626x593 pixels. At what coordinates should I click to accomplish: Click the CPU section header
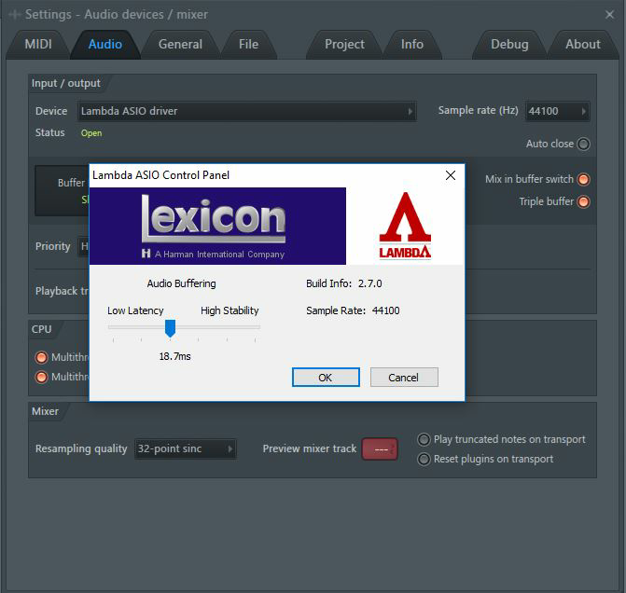[42, 329]
